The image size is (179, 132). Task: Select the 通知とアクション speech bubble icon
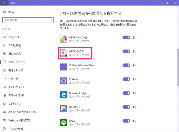click(x=4, y=62)
